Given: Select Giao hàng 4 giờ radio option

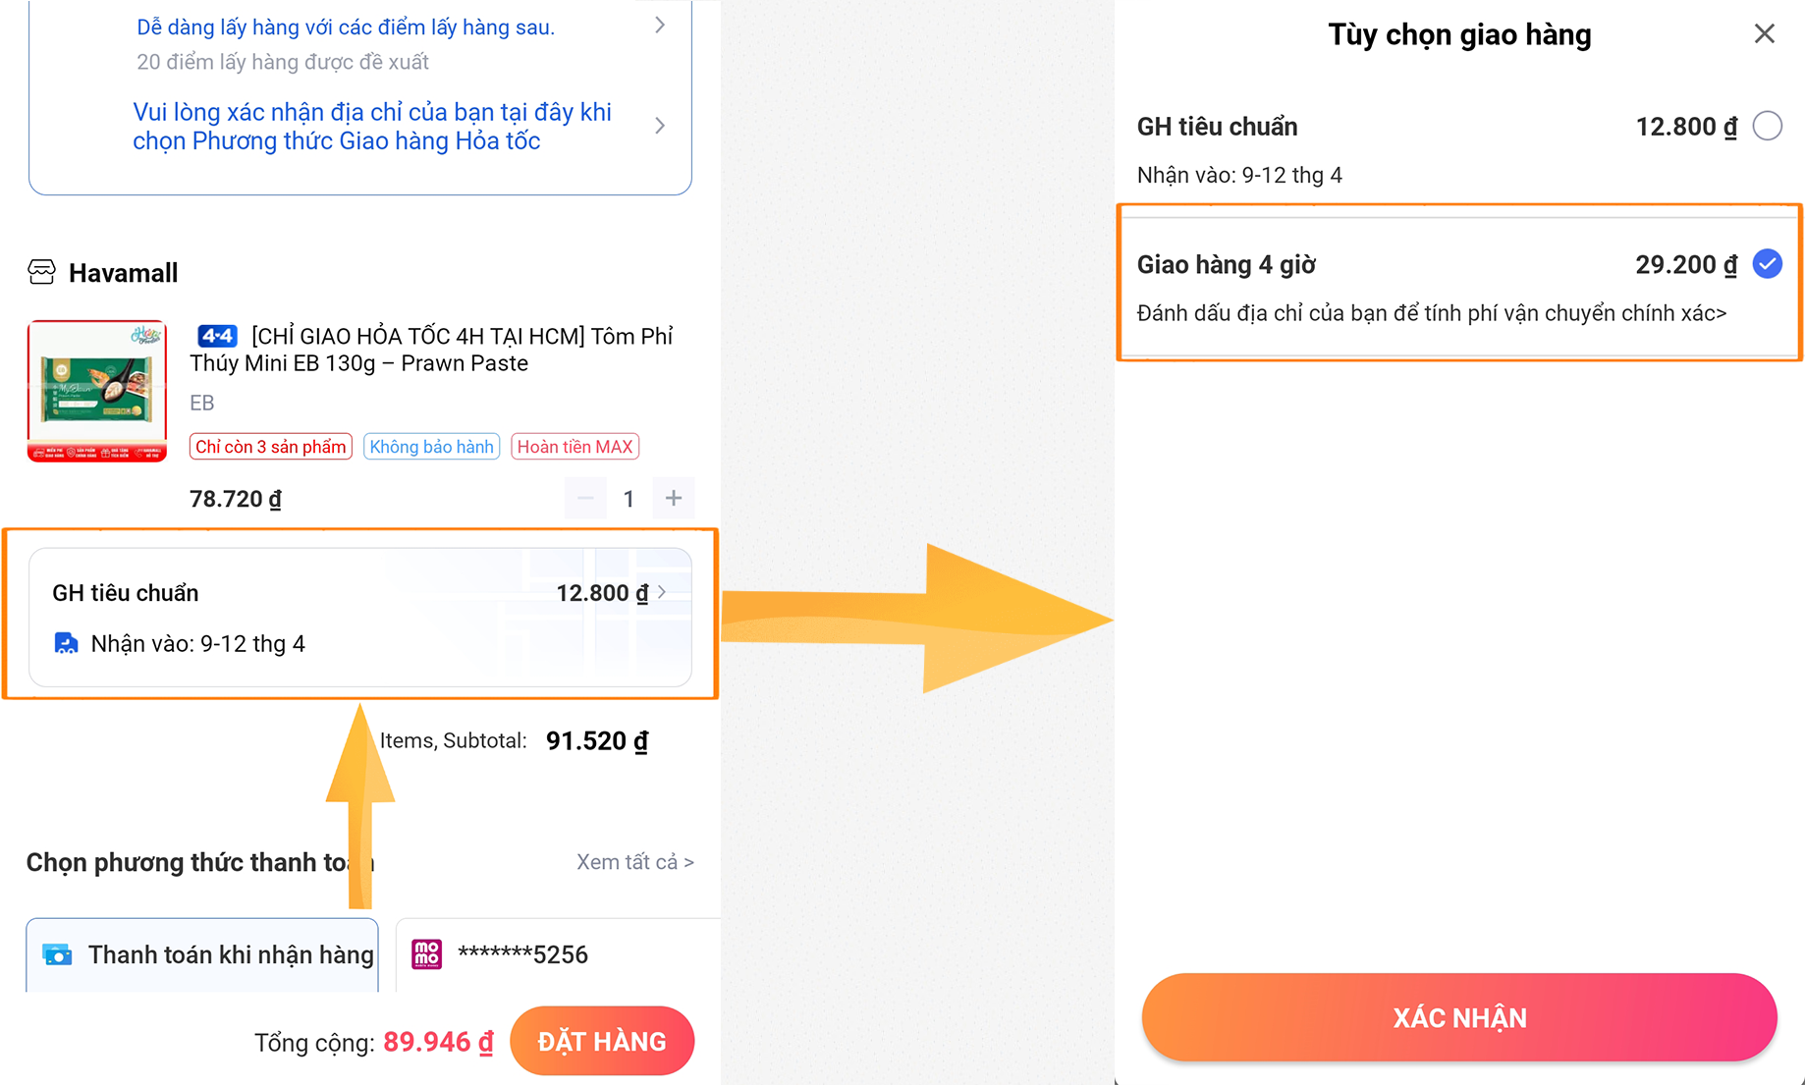Looking at the screenshot, I should pyautogui.click(x=1767, y=264).
